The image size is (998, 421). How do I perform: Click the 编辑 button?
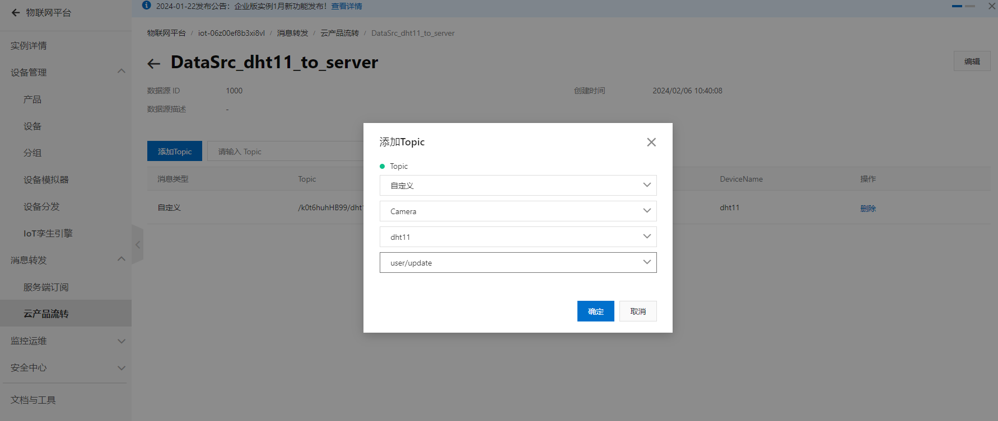[972, 62]
